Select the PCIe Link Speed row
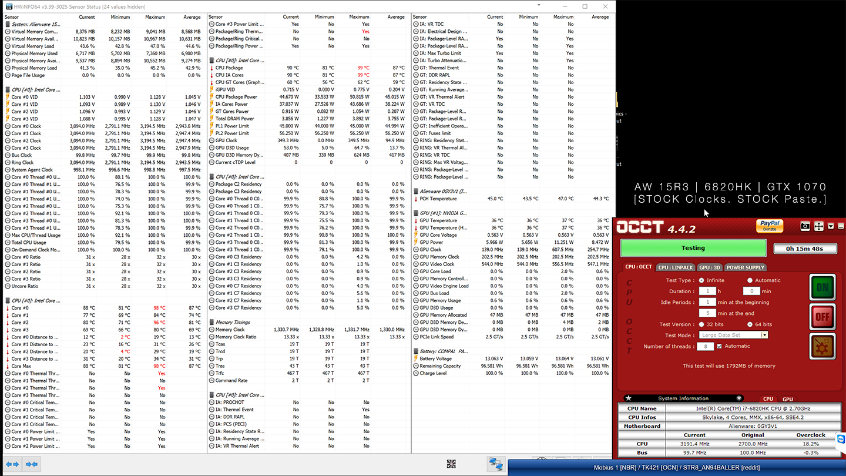Image resolution: width=846 pixels, height=476 pixels. pos(512,337)
